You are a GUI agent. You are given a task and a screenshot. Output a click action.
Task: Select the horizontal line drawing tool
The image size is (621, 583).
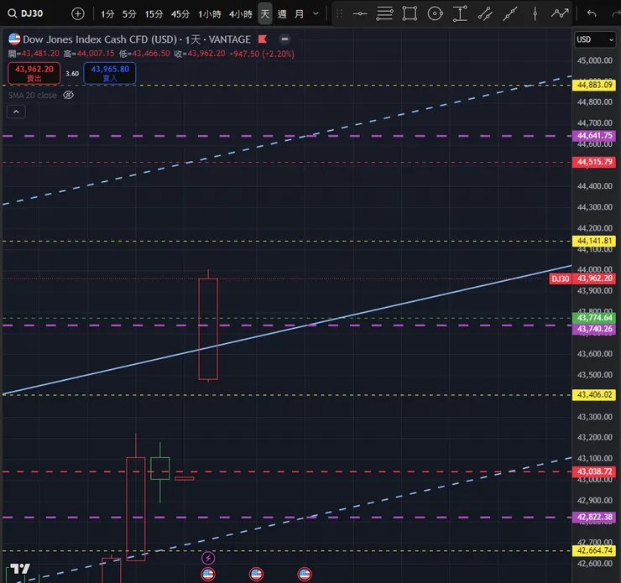[360, 14]
